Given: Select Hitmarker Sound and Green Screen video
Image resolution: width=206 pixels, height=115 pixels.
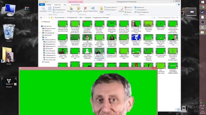Looking at the screenshot, I should tap(63, 26).
